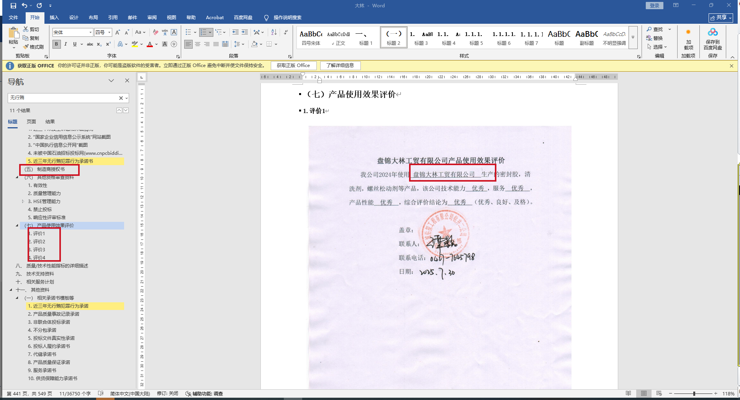Viewport: 740px width, 400px height.
Task: Apply the 标题 1 heading style
Action: pos(366,38)
